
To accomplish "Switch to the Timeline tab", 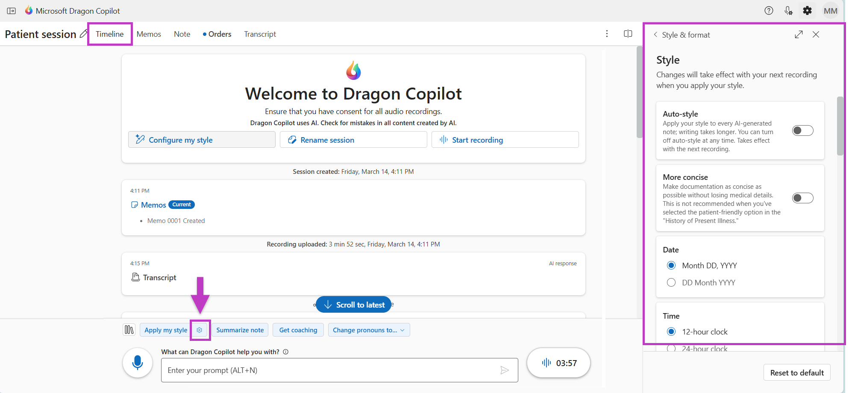I will pyautogui.click(x=110, y=34).
